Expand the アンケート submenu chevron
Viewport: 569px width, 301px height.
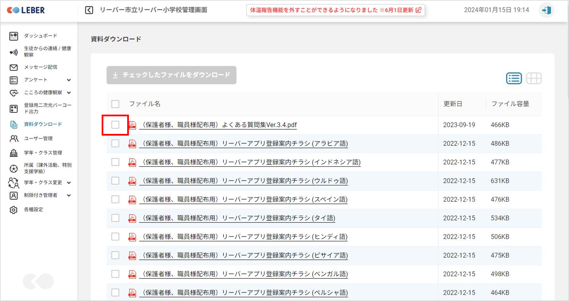click(x=69, y=80)
